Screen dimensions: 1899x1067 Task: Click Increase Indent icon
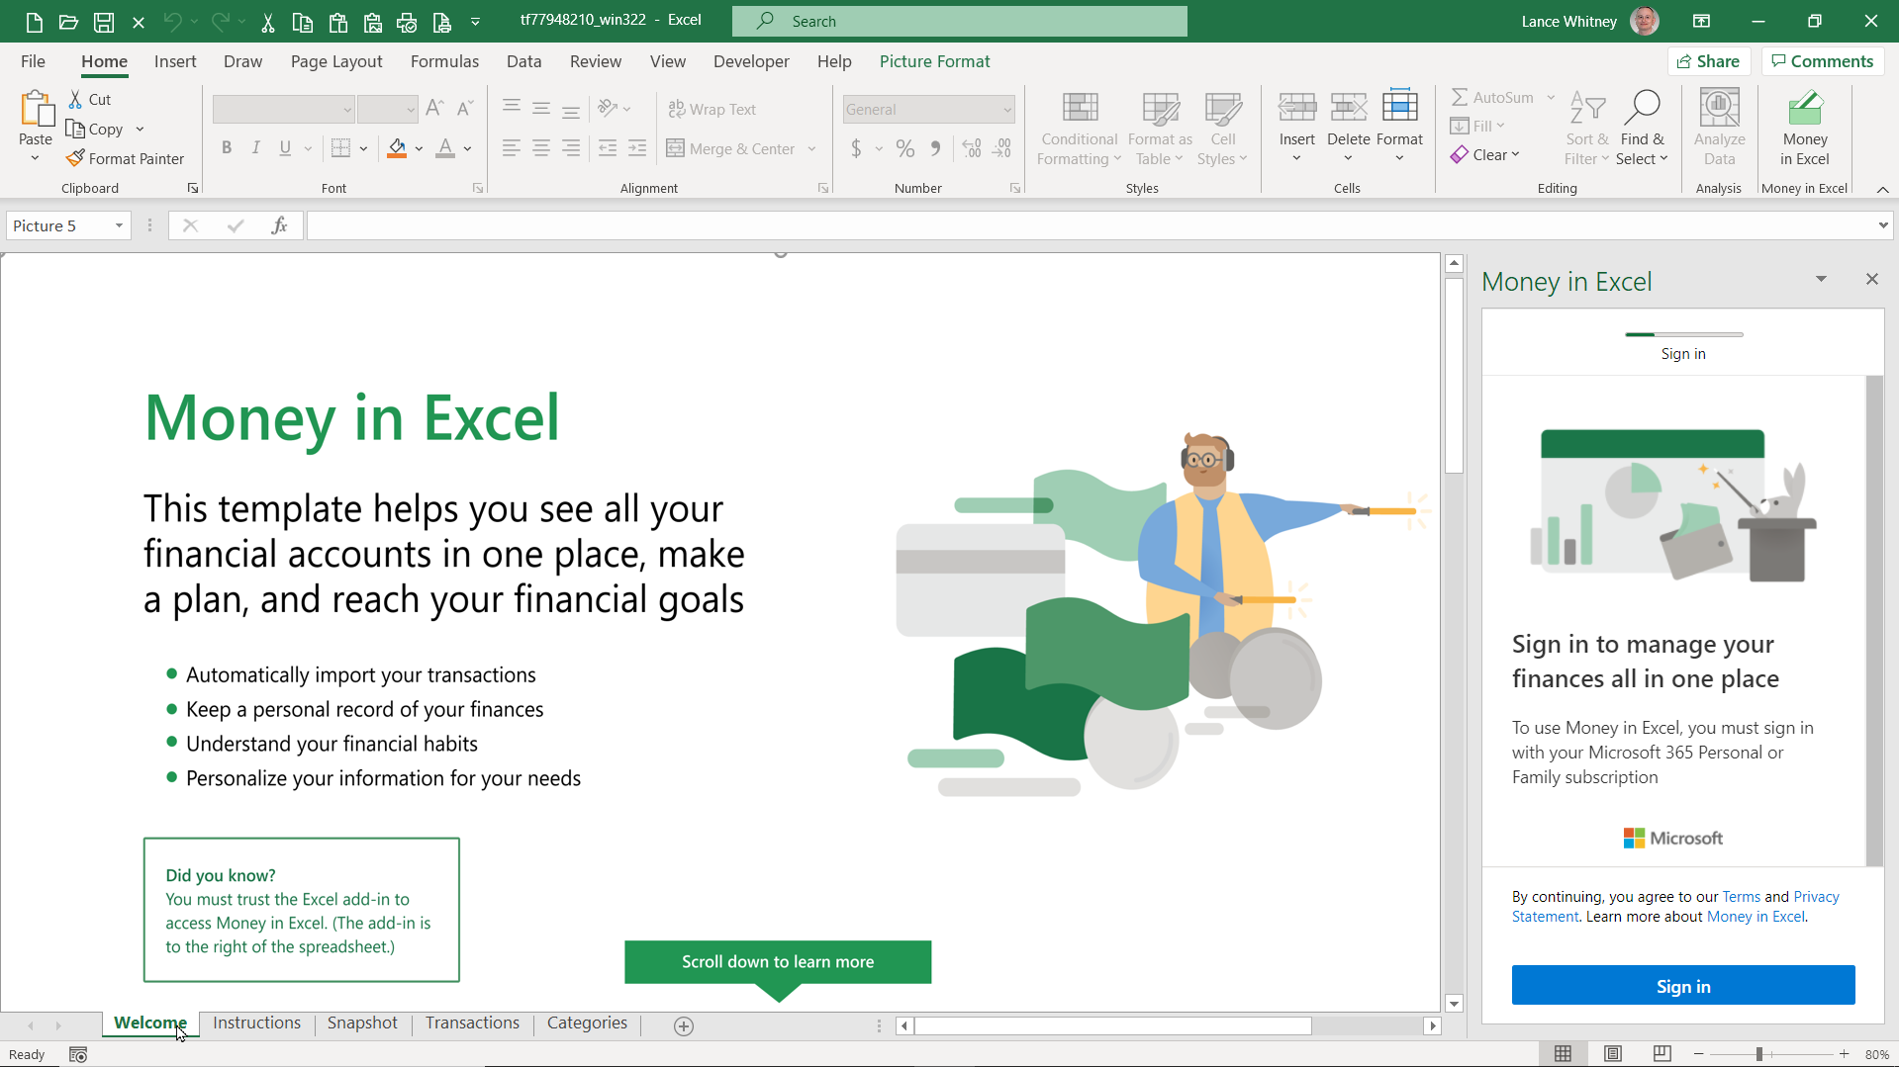pyautogui.click(x=637, y=148)
